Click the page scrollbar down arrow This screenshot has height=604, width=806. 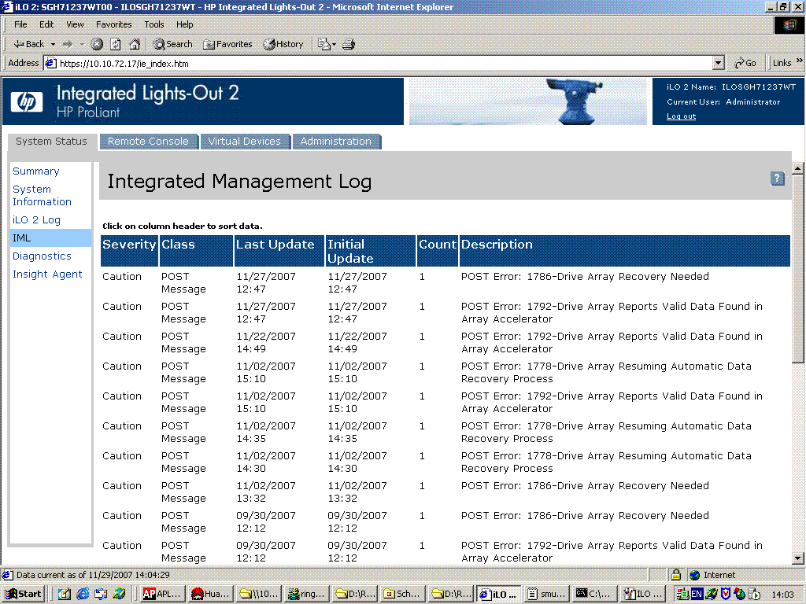798,558
